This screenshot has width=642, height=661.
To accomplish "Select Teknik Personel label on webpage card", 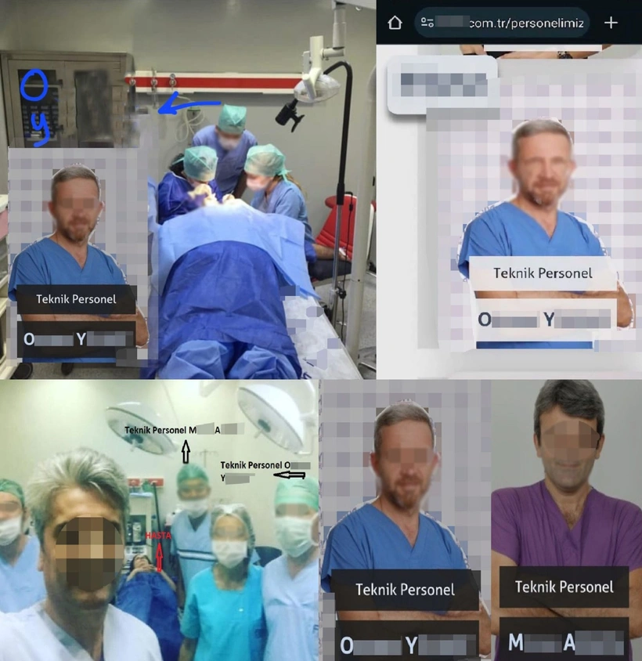I will [x=543, y=273].
